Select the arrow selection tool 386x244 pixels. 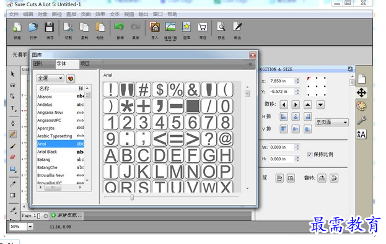(x=12, y=74)
